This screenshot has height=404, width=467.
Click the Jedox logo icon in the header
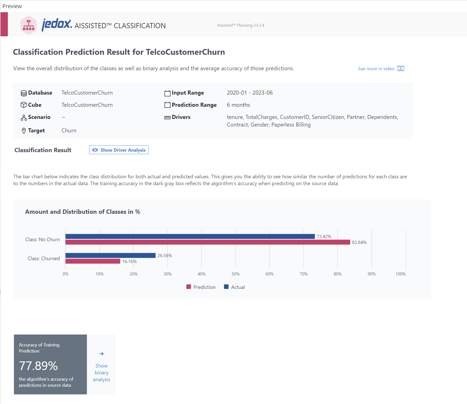[x=28, y=25]
